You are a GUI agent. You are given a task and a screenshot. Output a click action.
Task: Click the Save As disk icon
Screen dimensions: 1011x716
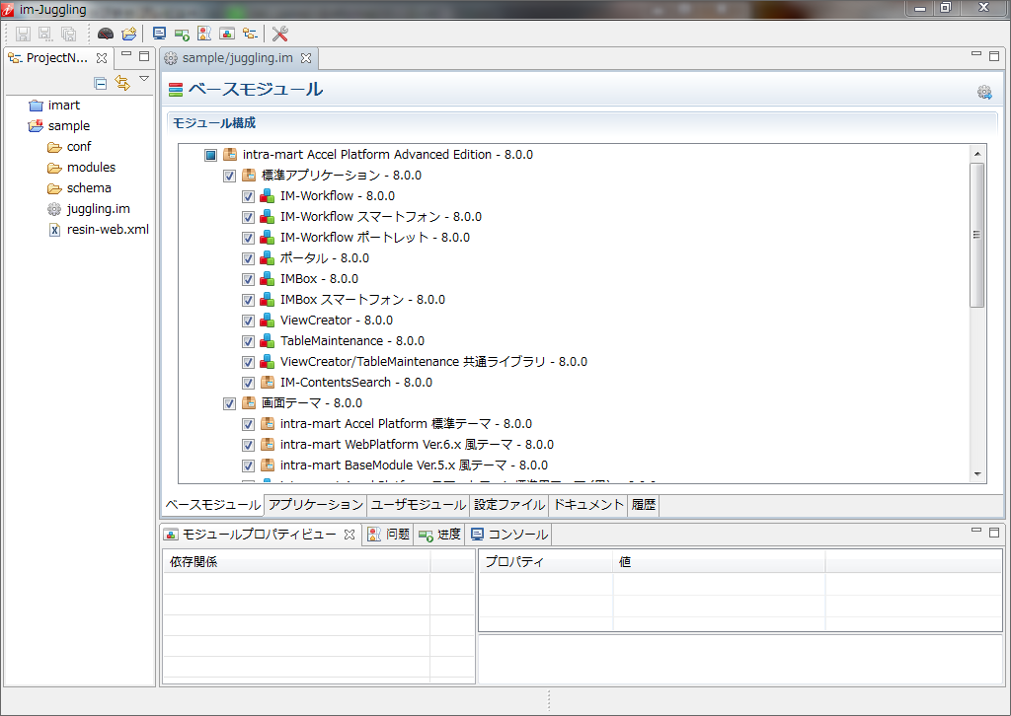click(45, 34)
